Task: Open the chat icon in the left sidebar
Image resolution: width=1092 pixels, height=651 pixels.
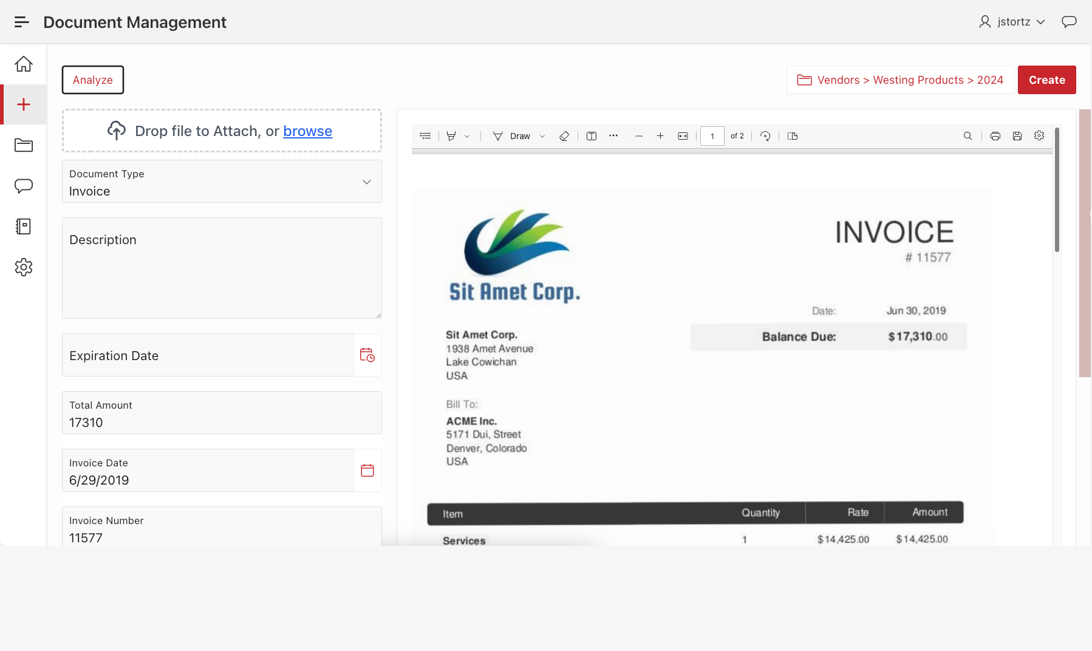Action: (24, 186)
